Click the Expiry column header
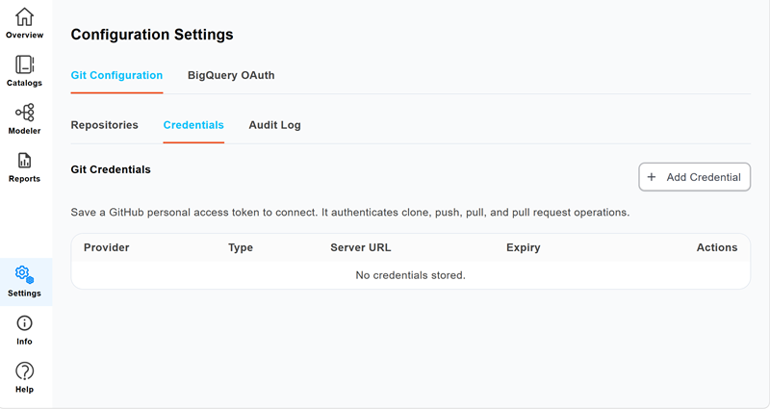Image resolution: width=770 pixels, height=409 pixels. point(523,247)
